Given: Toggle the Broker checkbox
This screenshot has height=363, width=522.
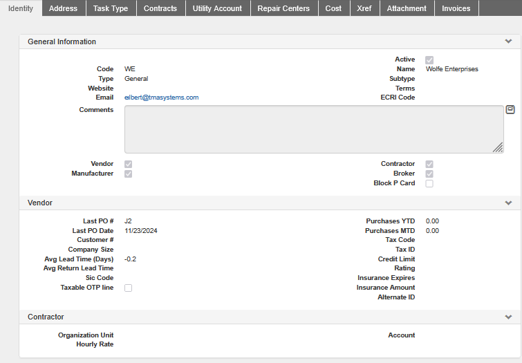Looking at the screenshot, I should (x=429, y=174).
